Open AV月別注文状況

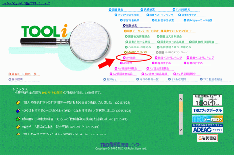coord(123,74)
